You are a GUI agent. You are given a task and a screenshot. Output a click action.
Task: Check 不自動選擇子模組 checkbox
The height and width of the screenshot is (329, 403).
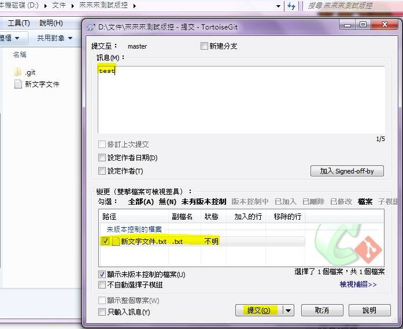pyautogui.click(x=102, y=285)
